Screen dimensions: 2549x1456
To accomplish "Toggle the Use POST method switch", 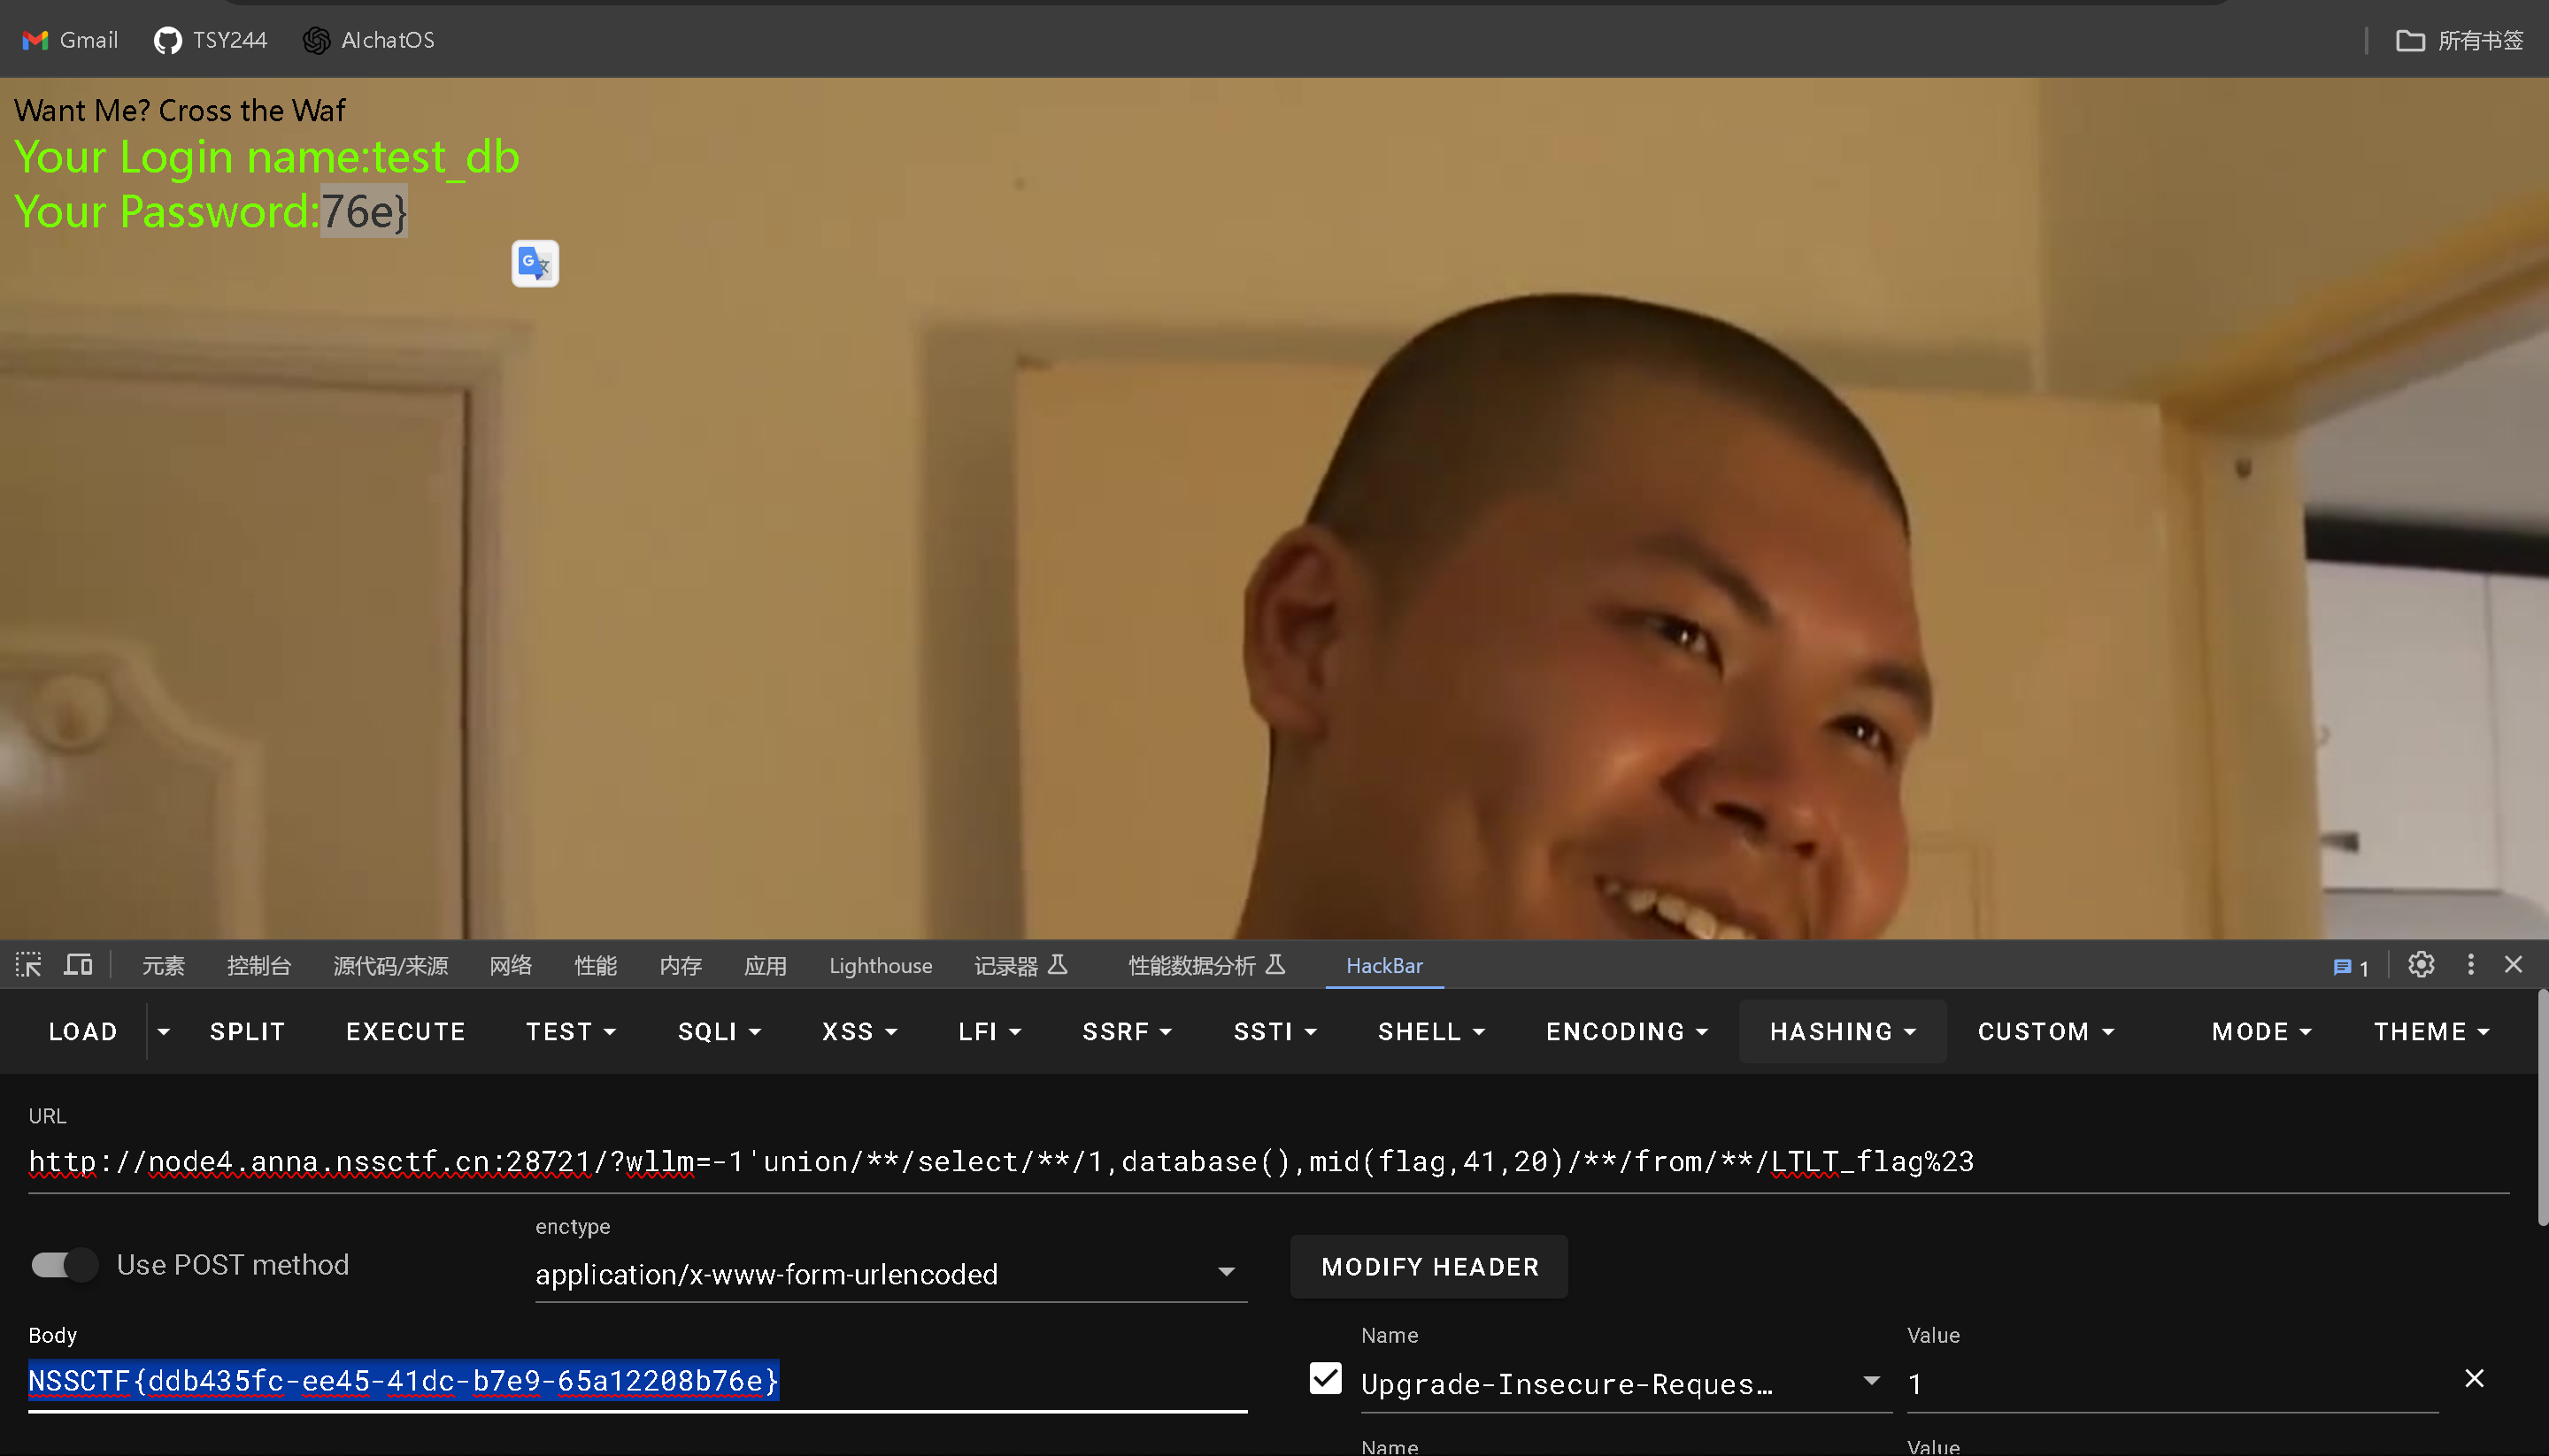I will 64,1265.
